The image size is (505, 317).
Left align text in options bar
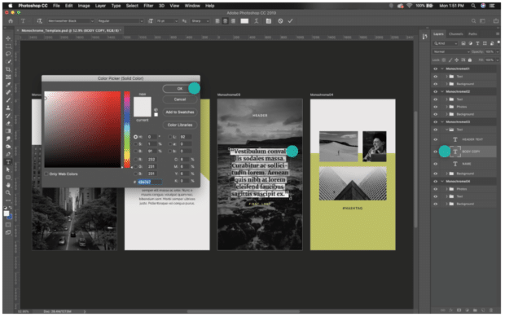217,21
